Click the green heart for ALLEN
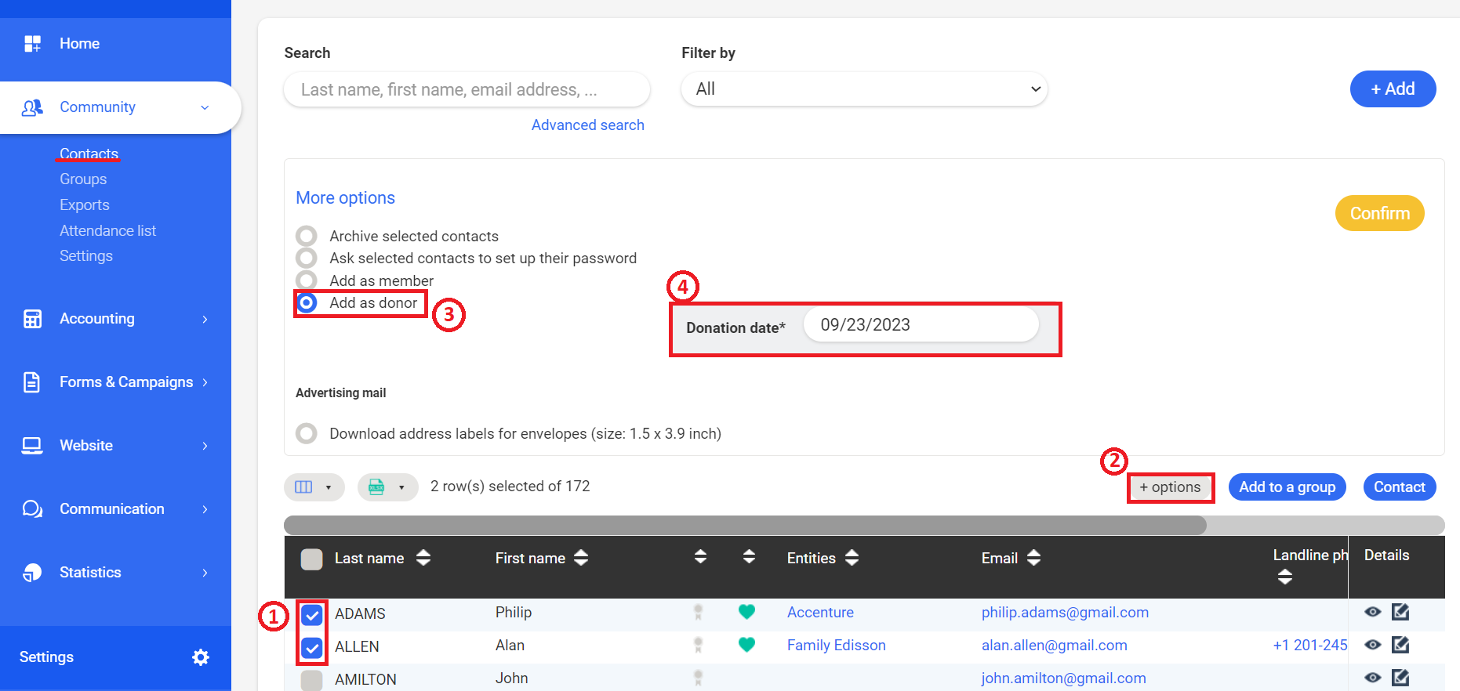This screenshot has width=1460, height=691. tap(746, 645)
